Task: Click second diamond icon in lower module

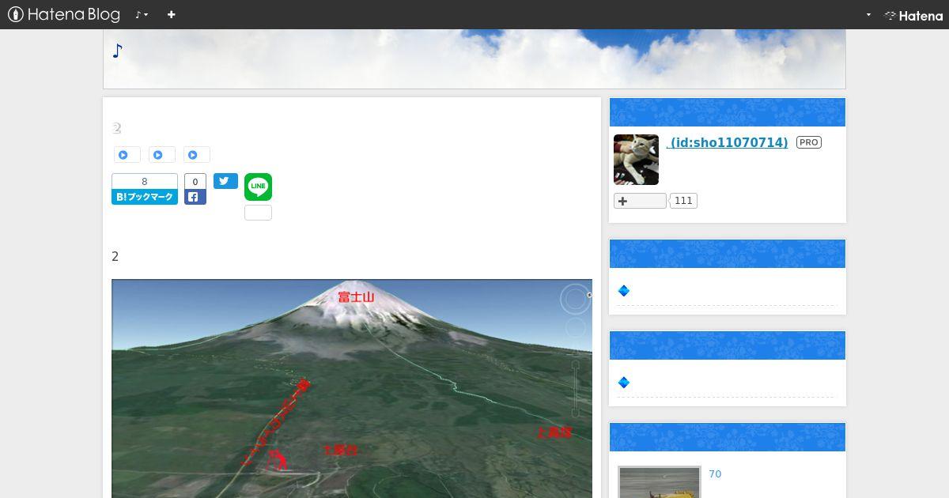Action: point(623,383)
